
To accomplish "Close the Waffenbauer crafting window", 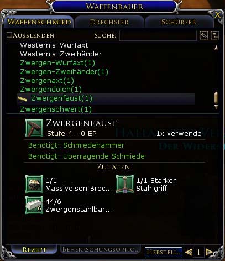I will click(217, 14).
